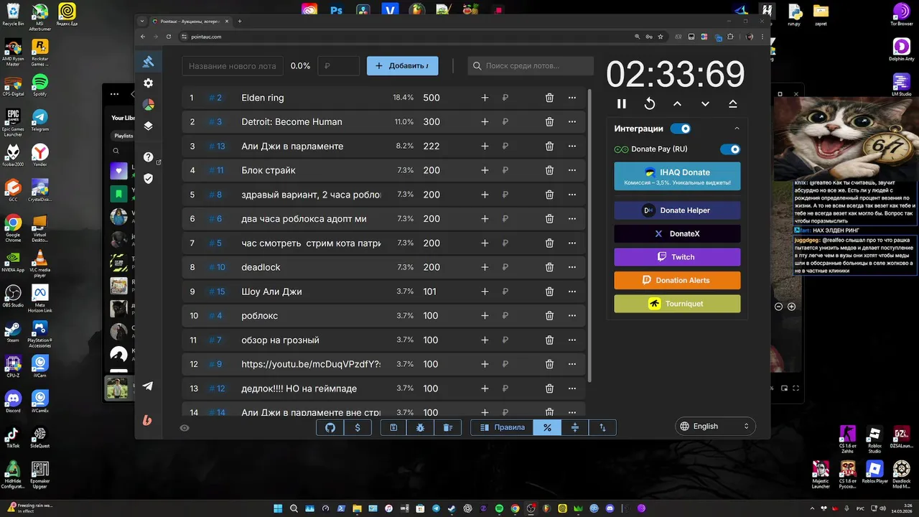Reload the page in browser toolbar

(169, 37)
